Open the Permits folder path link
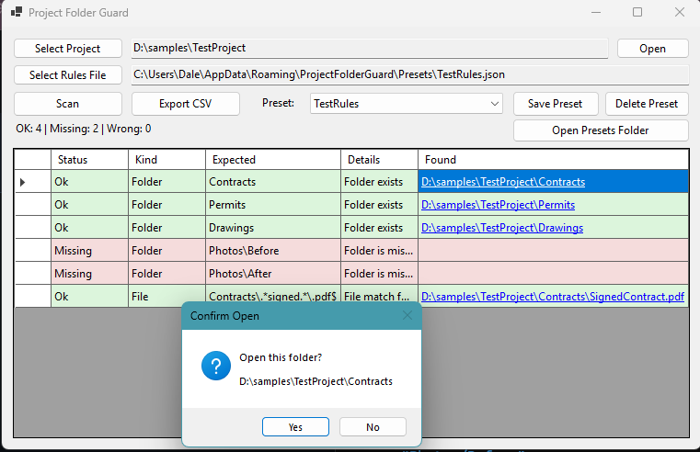The width and height of the screenshot is (700, 452). pos(498,205)
